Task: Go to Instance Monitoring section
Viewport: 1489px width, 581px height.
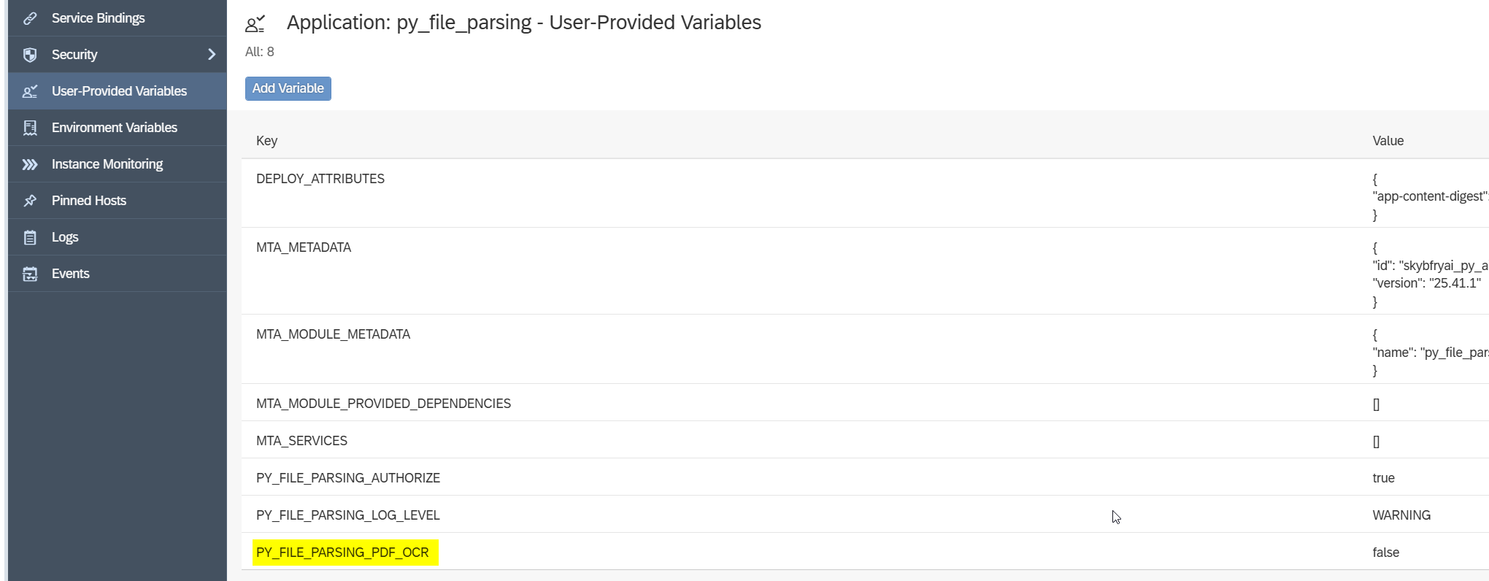Action: [107, 164]
